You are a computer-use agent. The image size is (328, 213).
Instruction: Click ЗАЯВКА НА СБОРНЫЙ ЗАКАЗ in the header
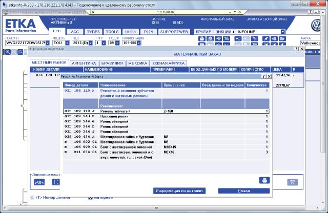(266, 19)
